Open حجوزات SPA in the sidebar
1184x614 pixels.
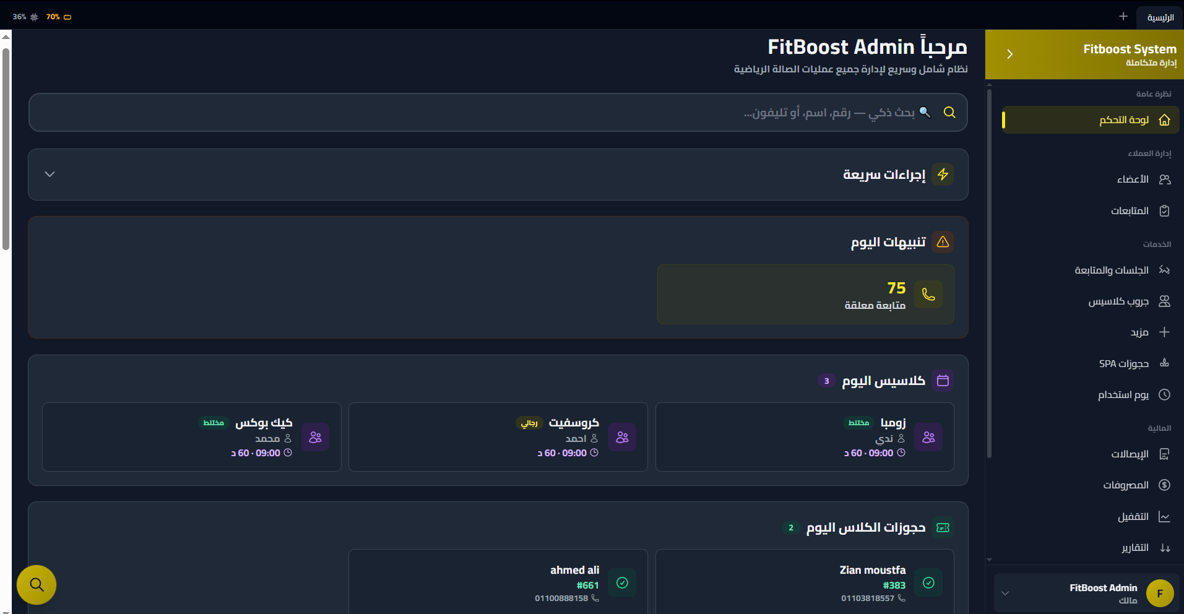coord(1091,363)
